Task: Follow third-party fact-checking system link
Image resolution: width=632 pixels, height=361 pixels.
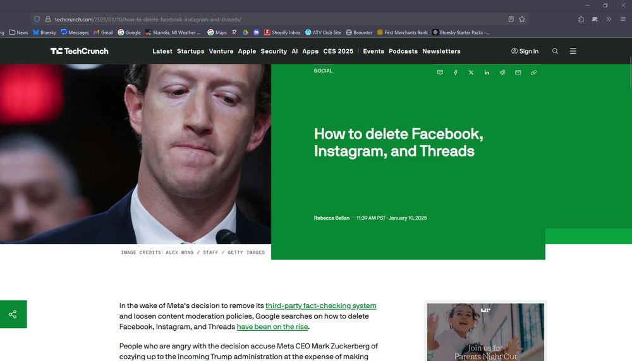Action: 321,305
